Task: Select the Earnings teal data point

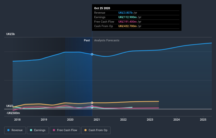Action: pyautogui.click(x=92, y=107)
